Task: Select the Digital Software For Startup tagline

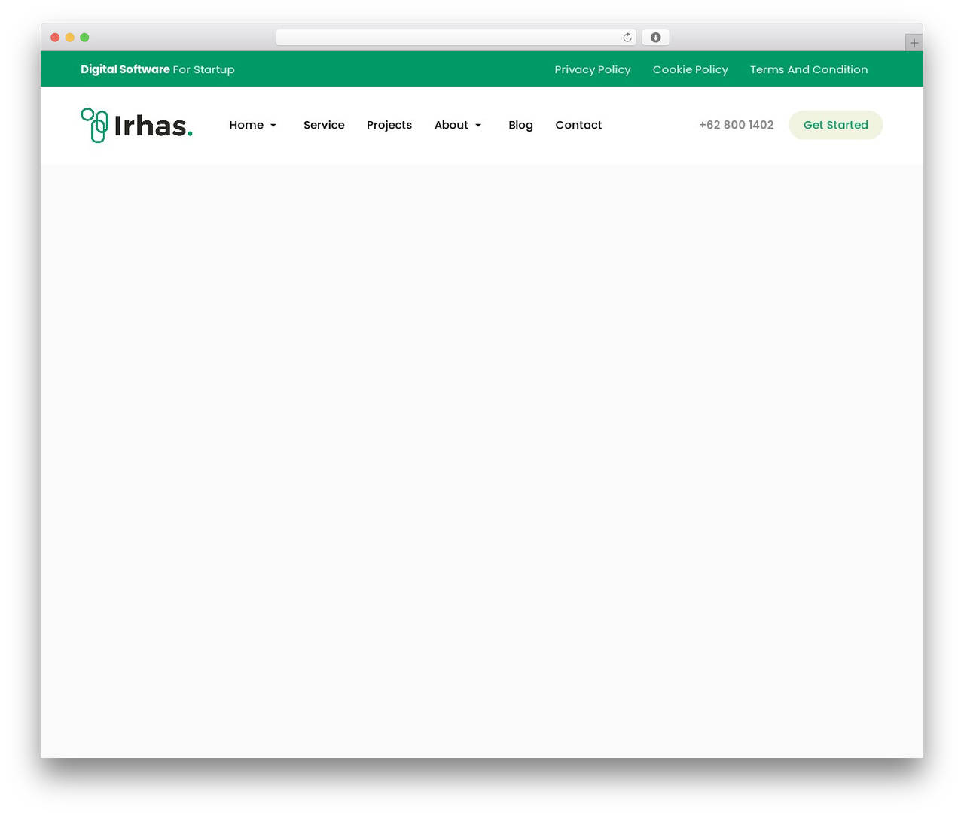Action: (157, 69)
